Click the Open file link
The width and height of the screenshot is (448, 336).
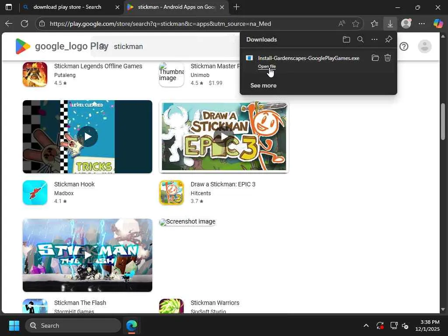point(267,66)
